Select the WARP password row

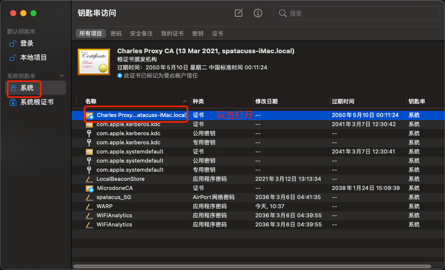[258, 206]
